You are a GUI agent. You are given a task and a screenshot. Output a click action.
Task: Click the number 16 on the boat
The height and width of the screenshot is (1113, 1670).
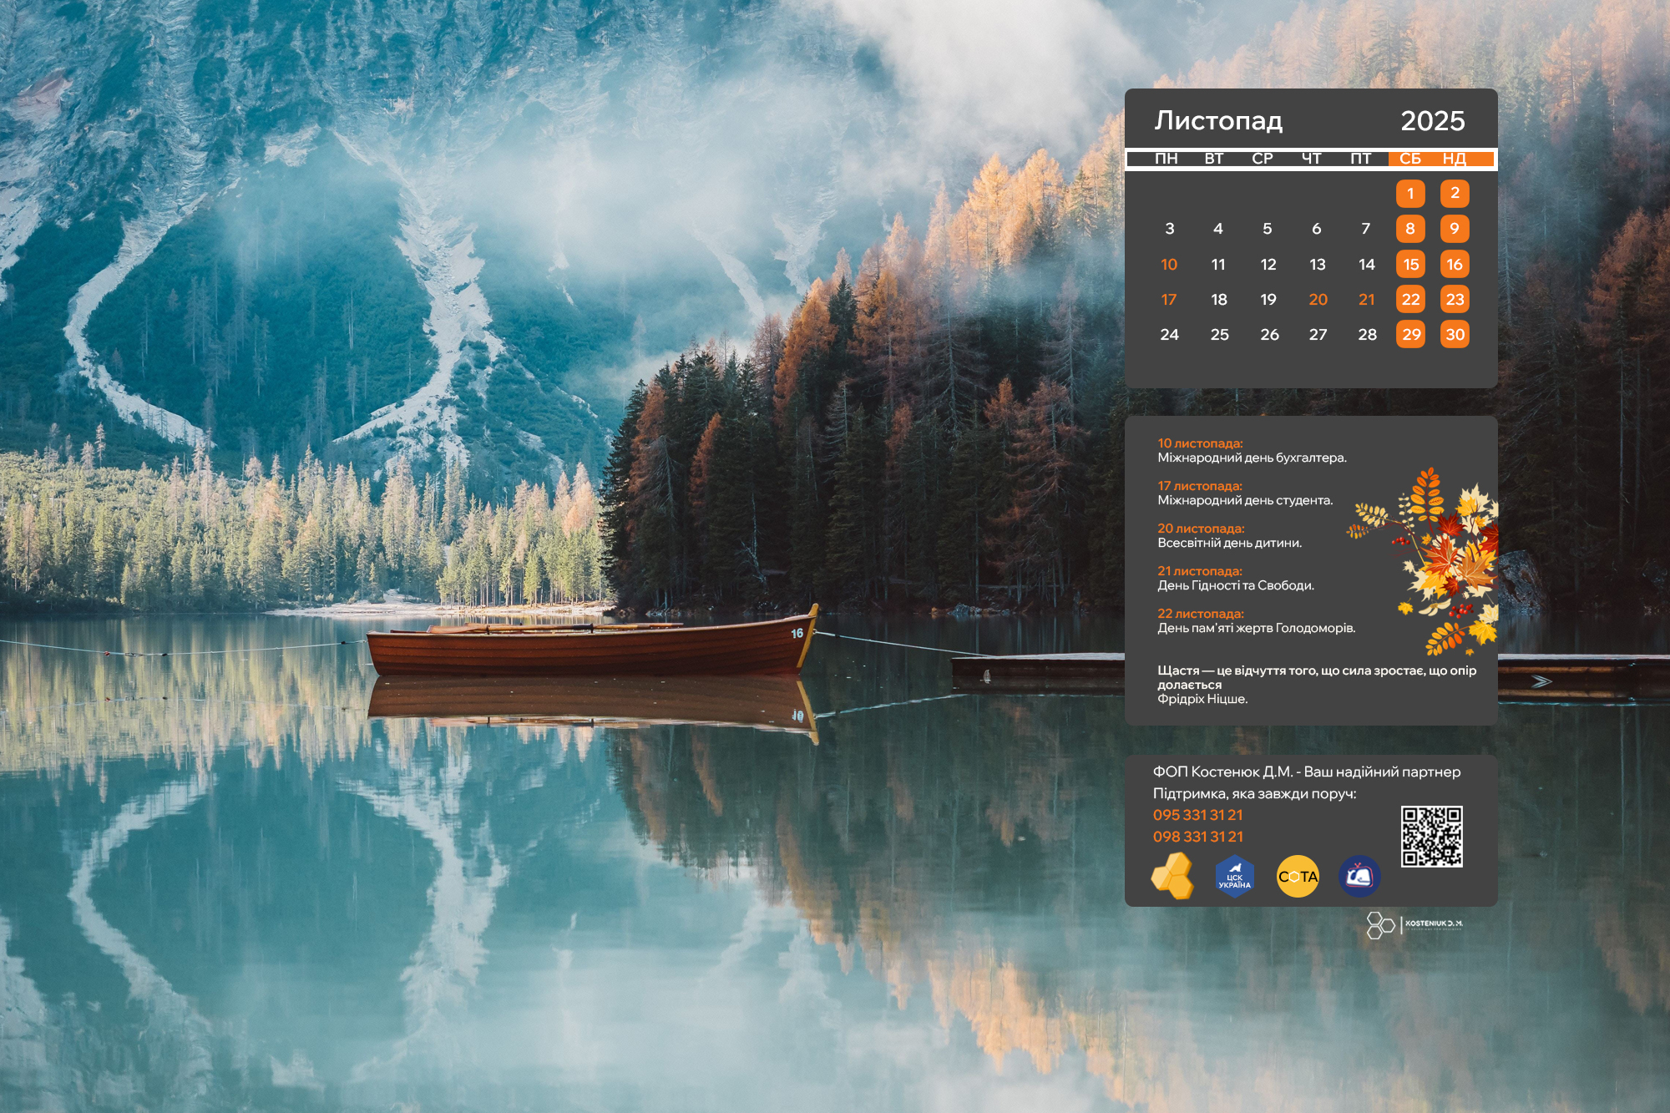[797, 634]
